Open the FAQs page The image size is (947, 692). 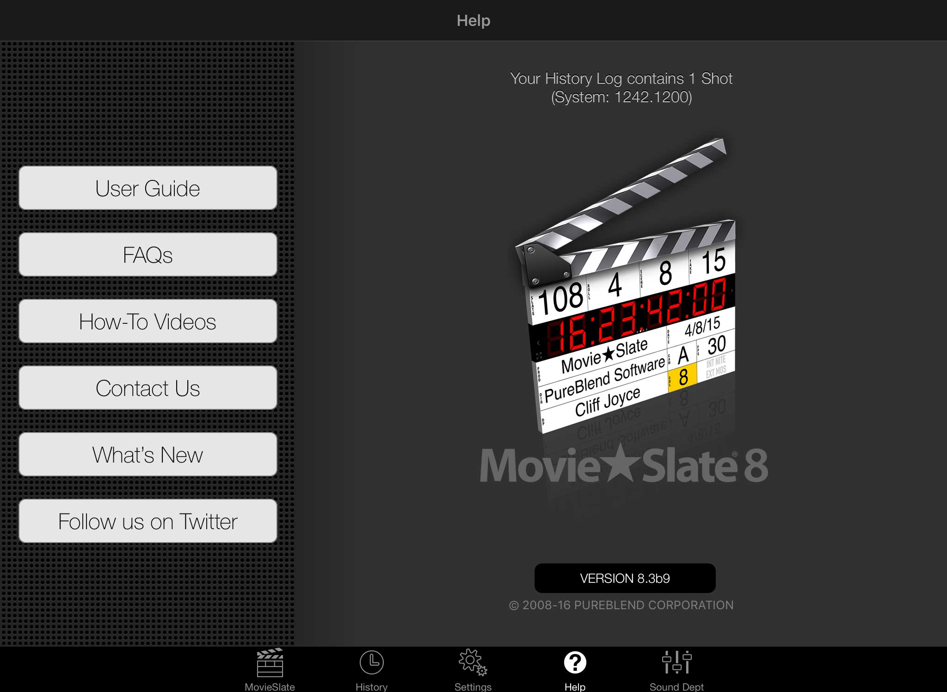pyautogui.click(x=148, y=254)
